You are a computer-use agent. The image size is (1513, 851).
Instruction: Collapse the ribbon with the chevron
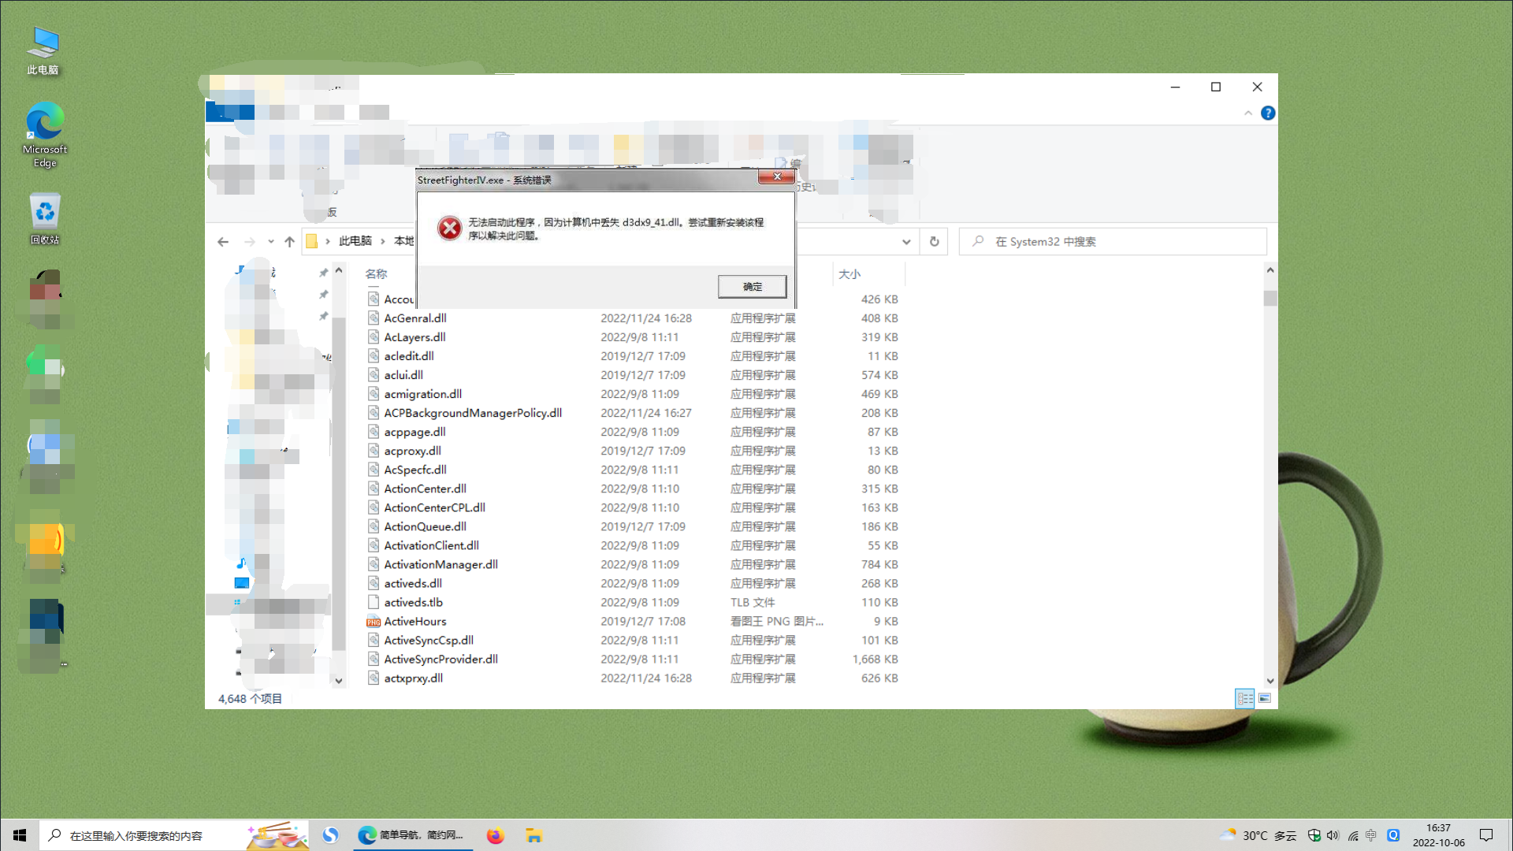click(1248, 113)
